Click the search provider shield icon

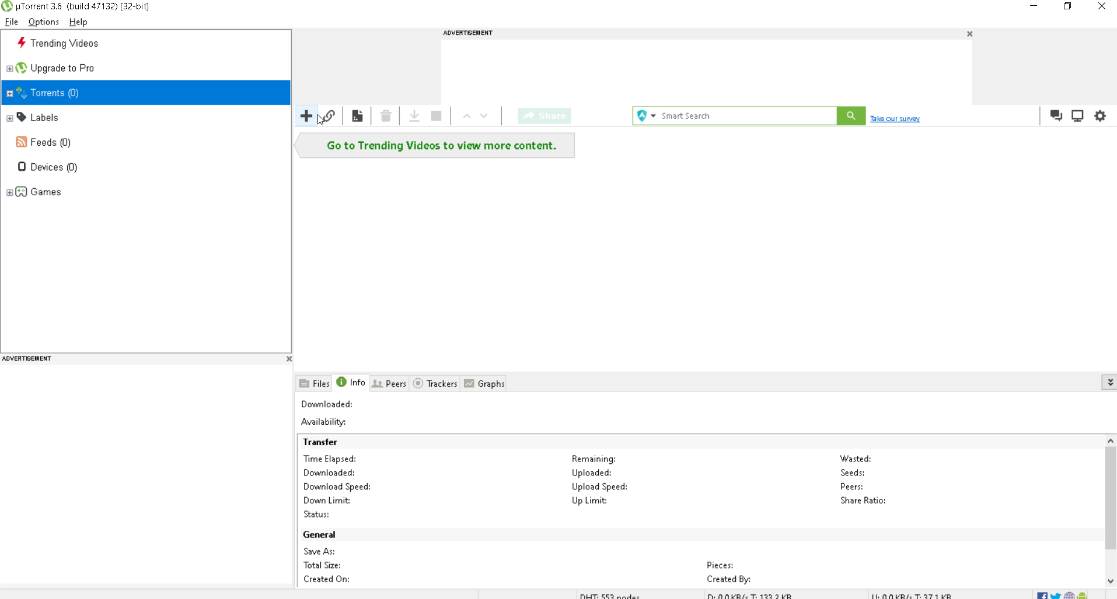point(642,115)
